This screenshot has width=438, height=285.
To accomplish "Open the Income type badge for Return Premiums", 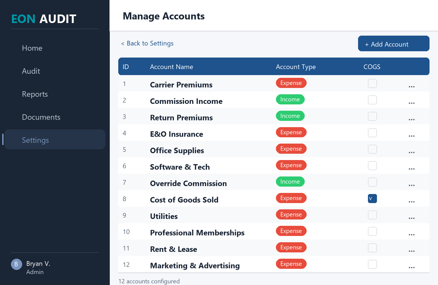I will [290, 116].
